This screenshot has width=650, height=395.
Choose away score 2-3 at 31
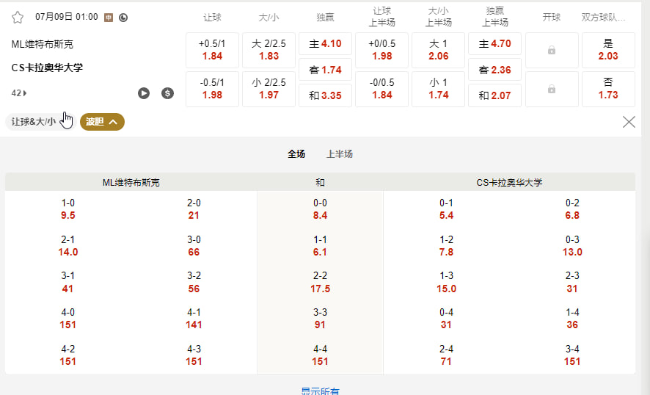tap(572, 282)
